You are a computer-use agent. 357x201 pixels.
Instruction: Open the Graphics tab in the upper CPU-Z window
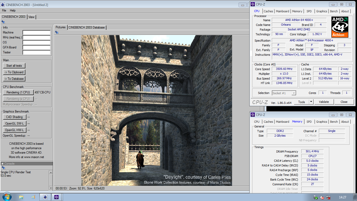coord(321,11)
